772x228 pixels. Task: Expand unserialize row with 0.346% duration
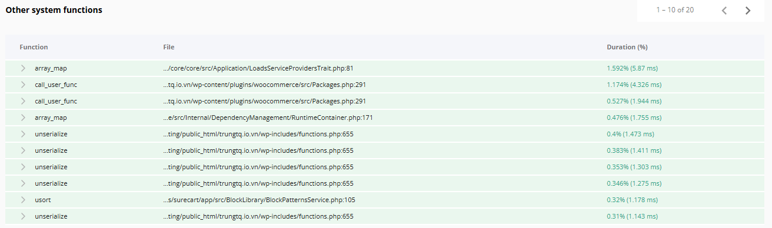(x=23, y=183)
